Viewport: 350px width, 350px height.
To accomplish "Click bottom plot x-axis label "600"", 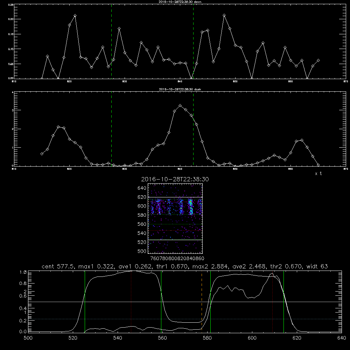I will [252, 338].
